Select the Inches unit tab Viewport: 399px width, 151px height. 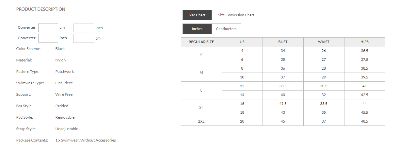[197, 29]
